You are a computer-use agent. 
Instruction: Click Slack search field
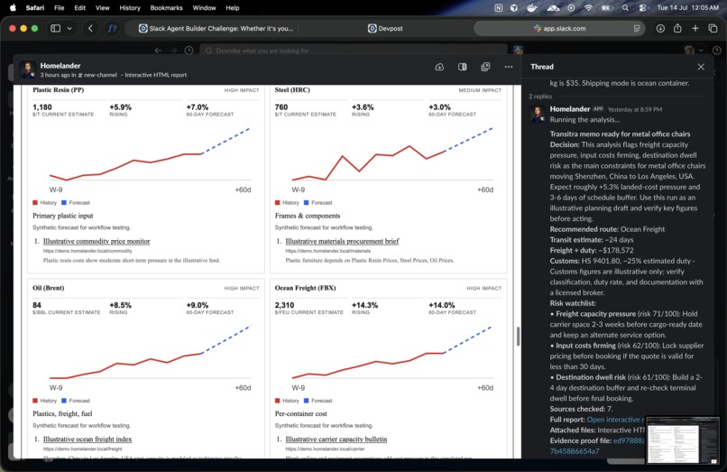tap(354, 51)
